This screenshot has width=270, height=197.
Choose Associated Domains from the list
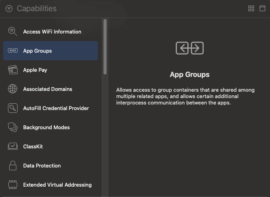pos(48,89)
